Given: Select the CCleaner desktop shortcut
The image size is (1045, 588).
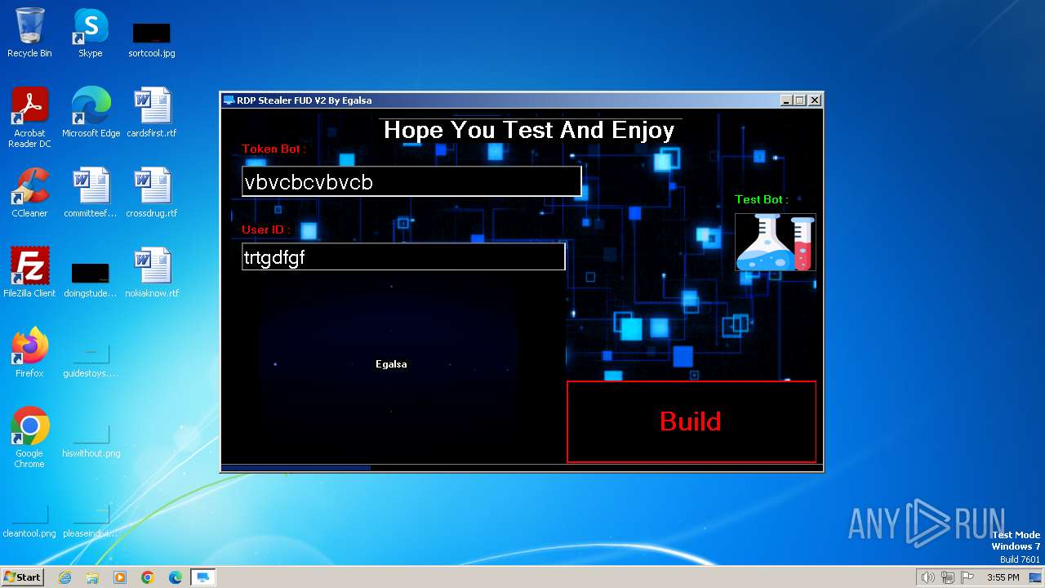Looking at the screenshot, I should tap(29, 192).
